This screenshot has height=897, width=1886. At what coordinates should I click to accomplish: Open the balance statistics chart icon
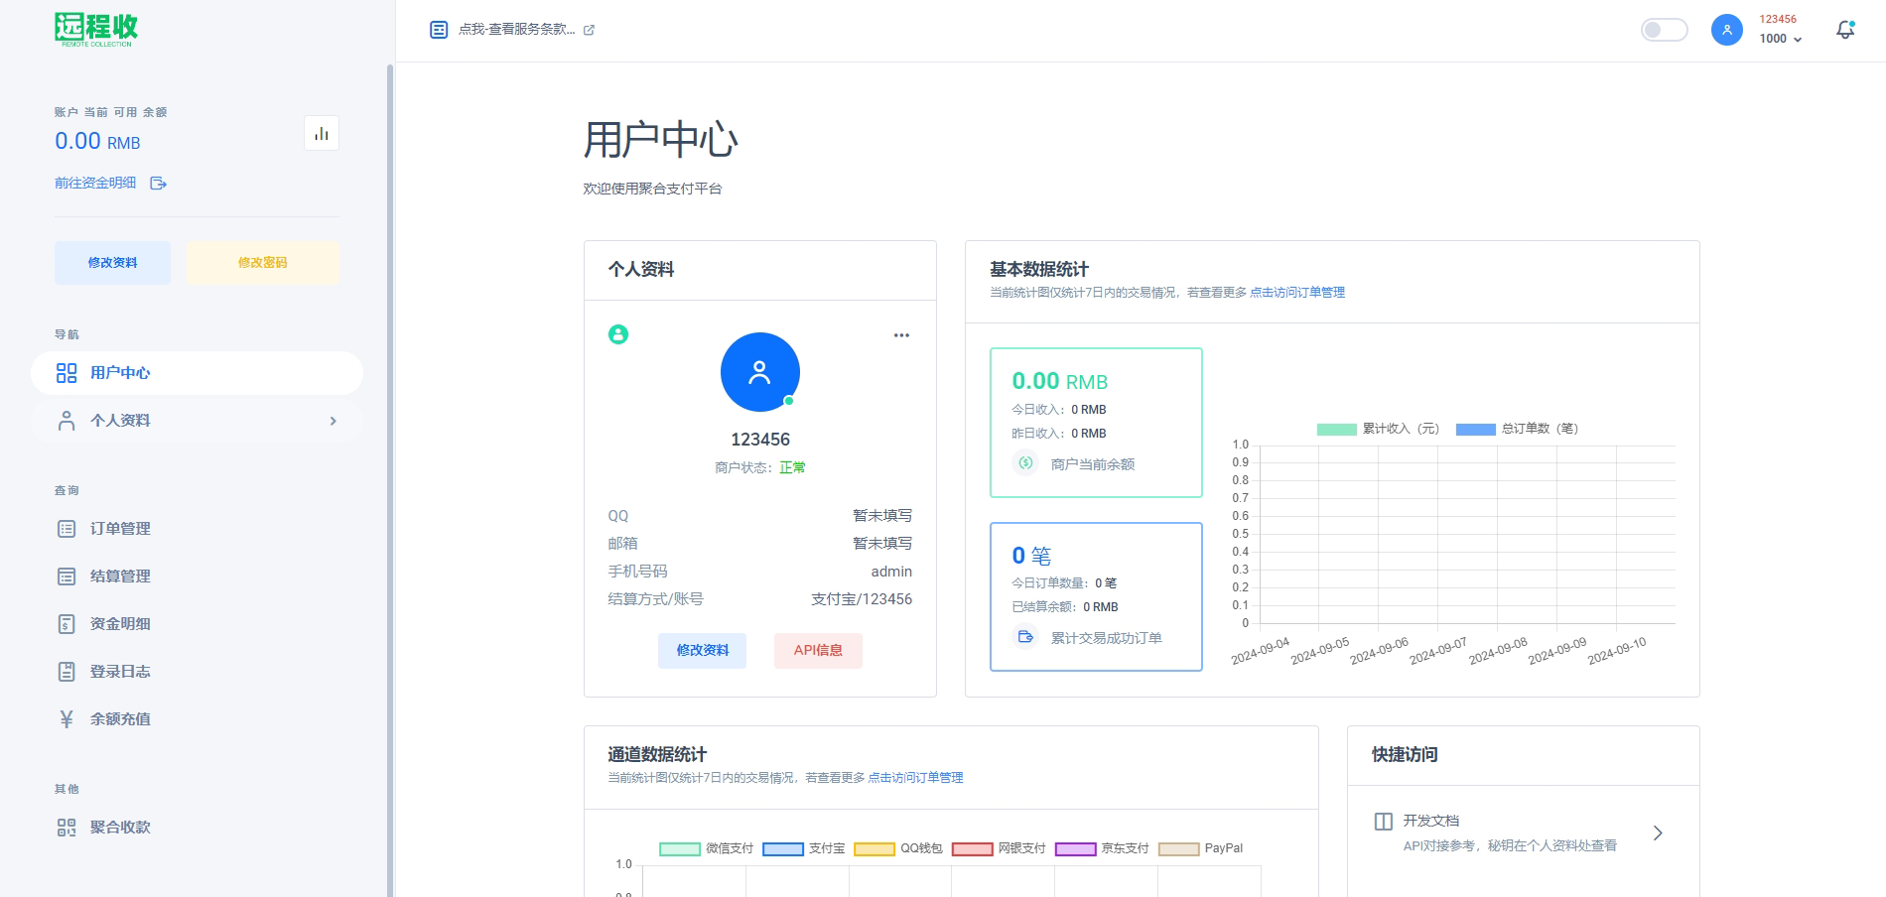click(321, 132)
